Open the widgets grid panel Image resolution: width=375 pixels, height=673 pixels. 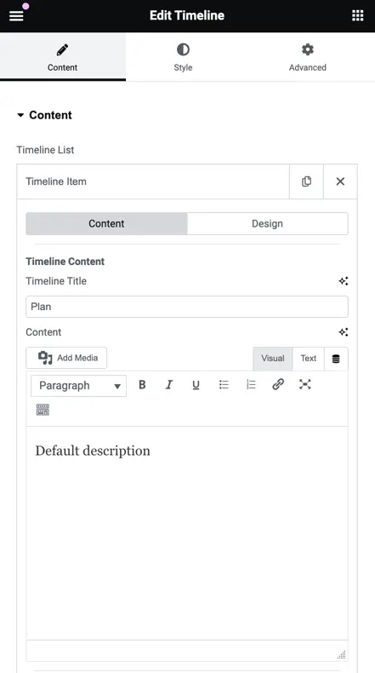(x=357, y=15)
